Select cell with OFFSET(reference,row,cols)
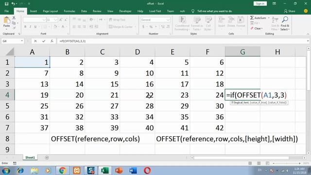 (95, 139)
